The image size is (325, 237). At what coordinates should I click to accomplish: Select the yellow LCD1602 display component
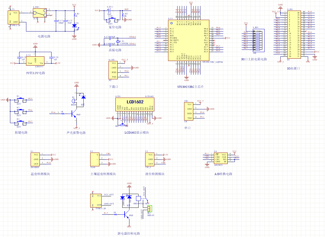point(135,104)
